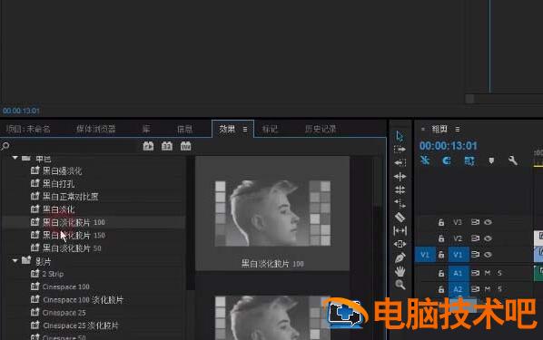
Task: Solo audio track A1
Action: [499, 273]
